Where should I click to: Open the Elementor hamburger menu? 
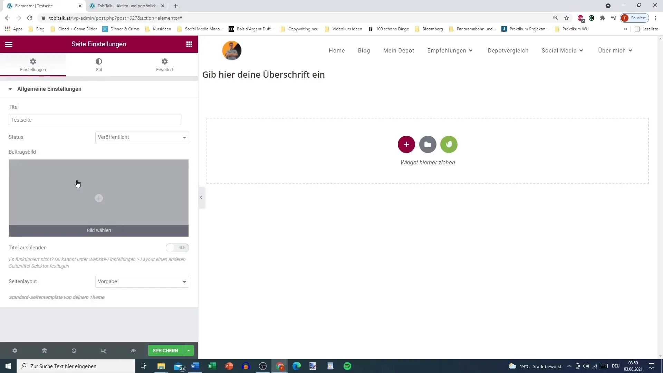9,44
